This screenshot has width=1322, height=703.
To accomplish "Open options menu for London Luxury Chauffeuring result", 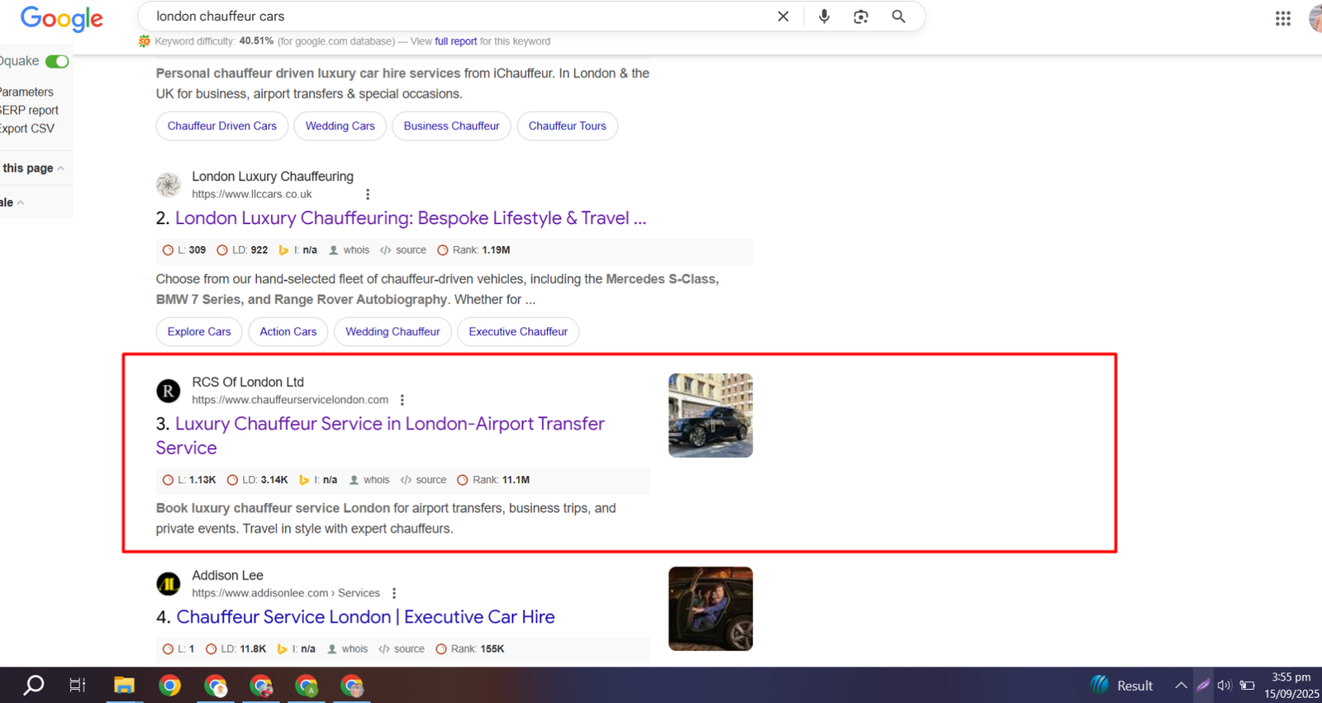I will click(x=368, y=194).
